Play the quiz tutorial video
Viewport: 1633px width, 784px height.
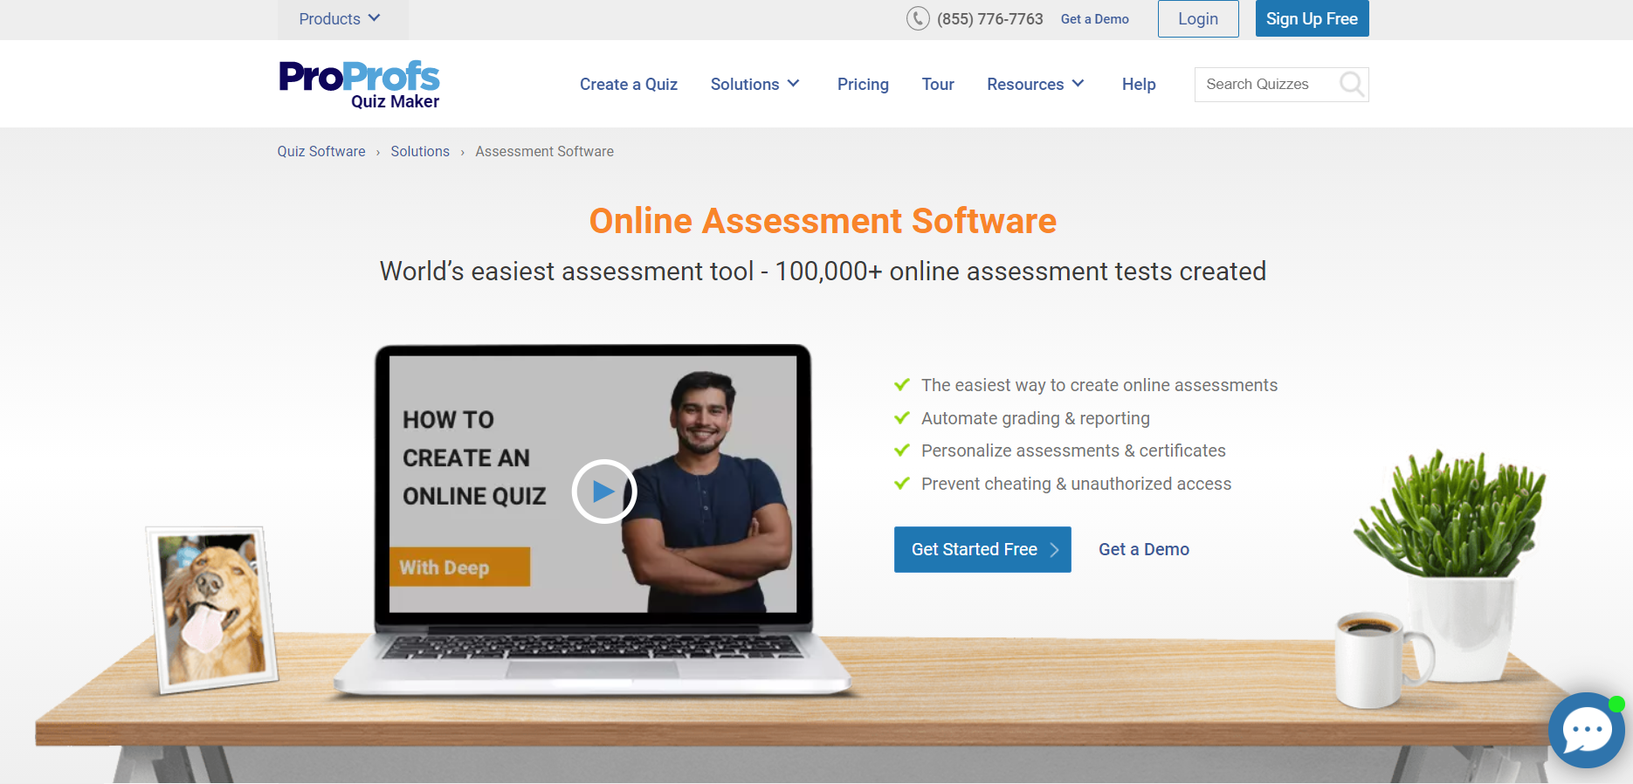pyautogui.click(x=603, y=492)
